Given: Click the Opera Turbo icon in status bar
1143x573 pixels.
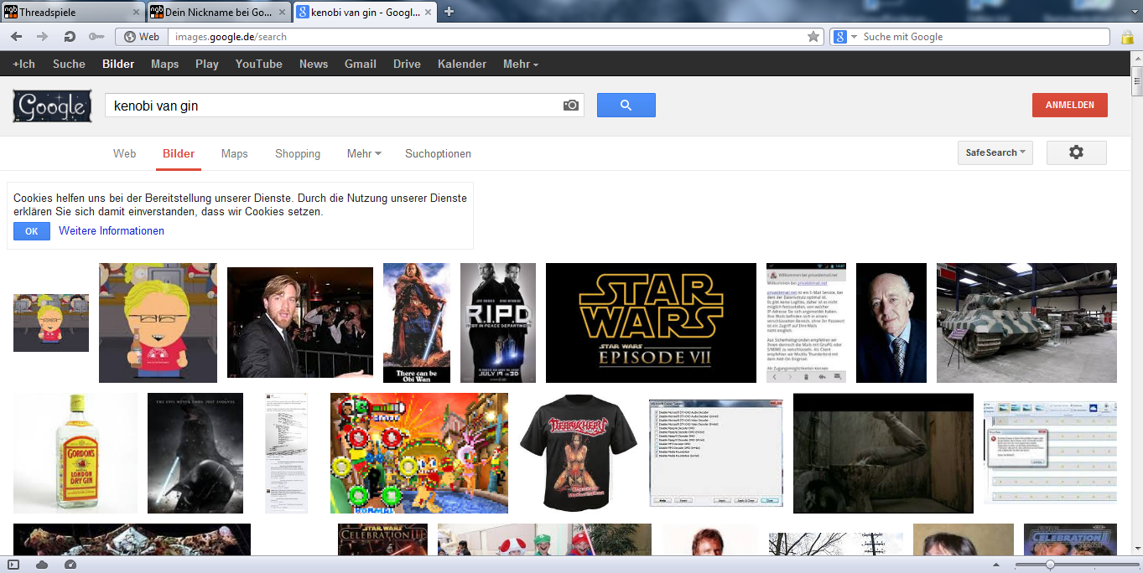Looking at the screenshot, I should (x=70, y=565).
